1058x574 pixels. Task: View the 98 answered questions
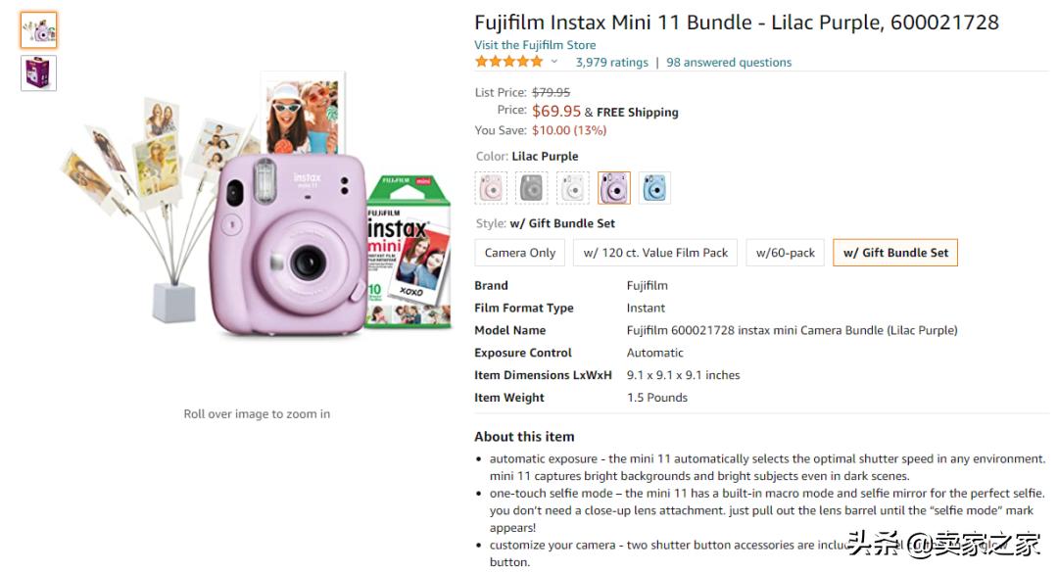729,63
